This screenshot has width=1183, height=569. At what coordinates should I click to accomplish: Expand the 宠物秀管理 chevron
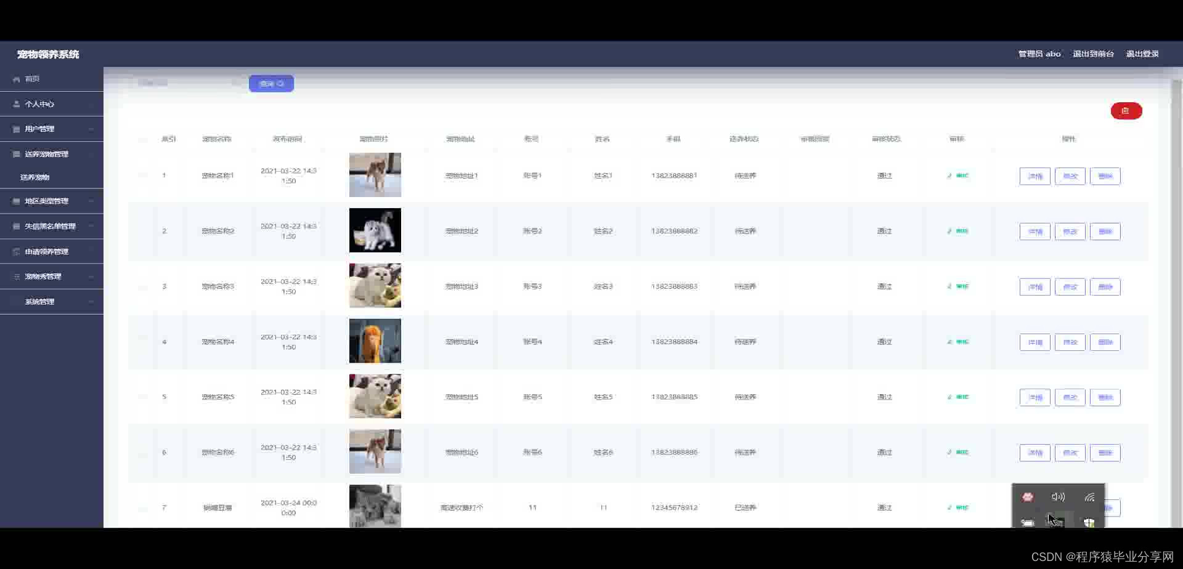[x=91, y=277]
